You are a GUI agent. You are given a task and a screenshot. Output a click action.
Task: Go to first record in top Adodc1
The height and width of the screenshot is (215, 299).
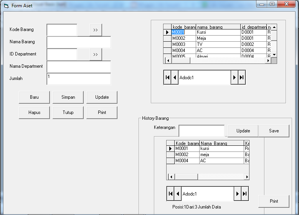167,77
